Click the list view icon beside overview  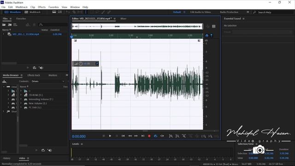click(214, 26)
